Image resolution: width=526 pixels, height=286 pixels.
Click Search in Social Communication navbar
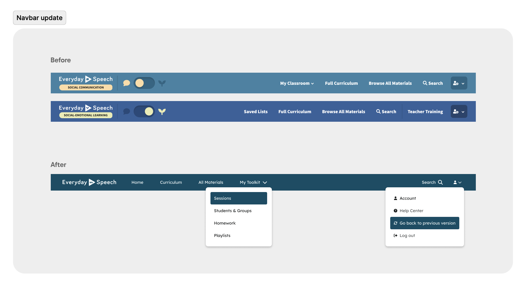[x=433, y=83]
